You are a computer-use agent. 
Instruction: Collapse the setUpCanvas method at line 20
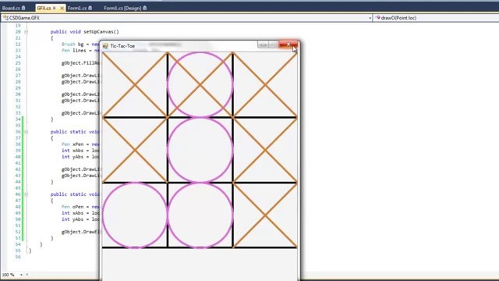coord(26,32)
